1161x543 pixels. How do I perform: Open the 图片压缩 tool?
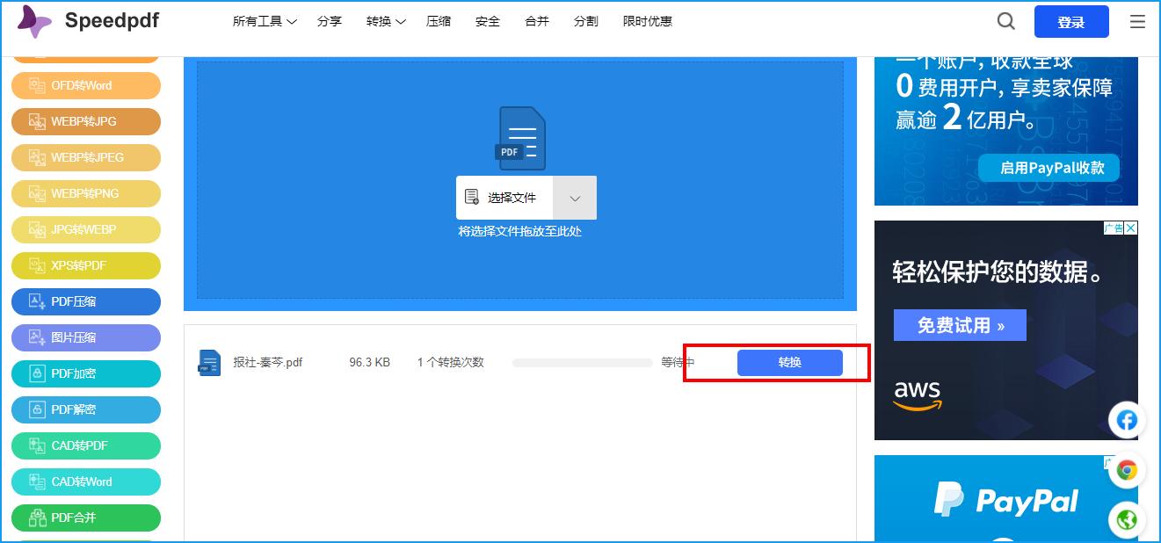coord(85,337)
